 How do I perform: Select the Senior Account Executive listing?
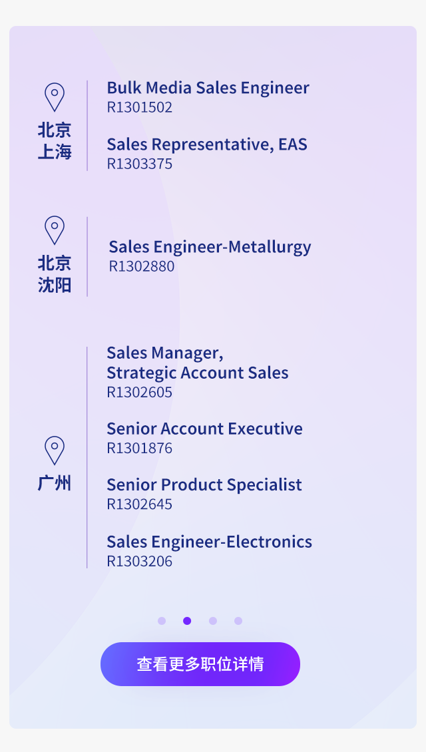tap(204, 429)
